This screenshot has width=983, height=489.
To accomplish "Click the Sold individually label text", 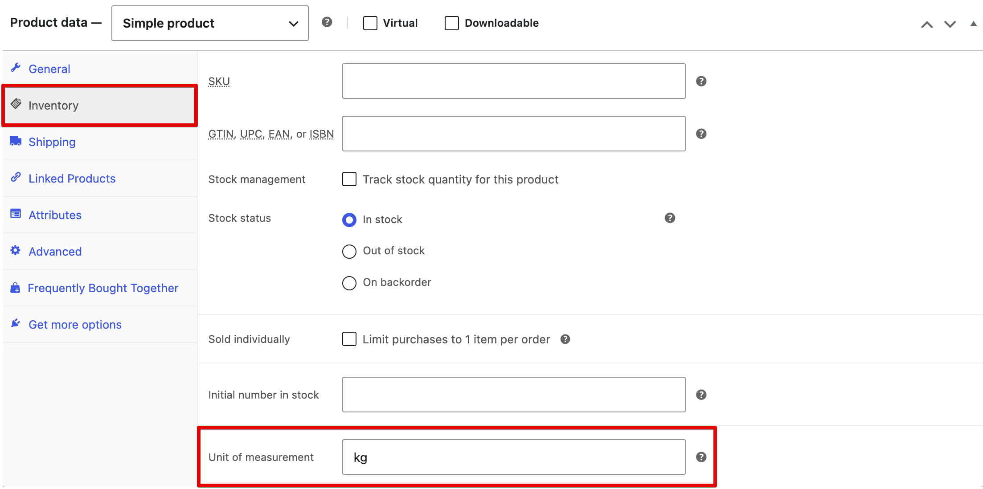I will [249, 339].
